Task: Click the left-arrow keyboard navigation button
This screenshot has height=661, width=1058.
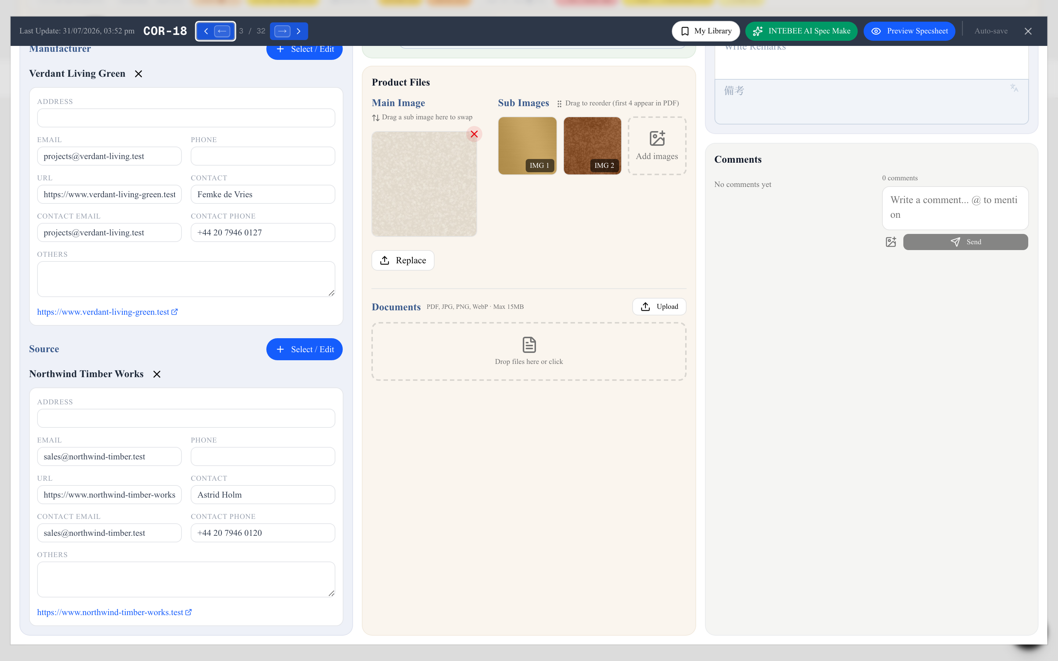Action: click(222, 31)
